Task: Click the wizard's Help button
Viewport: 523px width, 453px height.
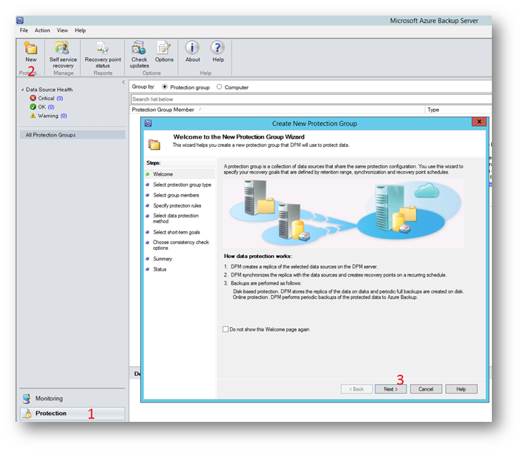Action: (x=461, y=389)
